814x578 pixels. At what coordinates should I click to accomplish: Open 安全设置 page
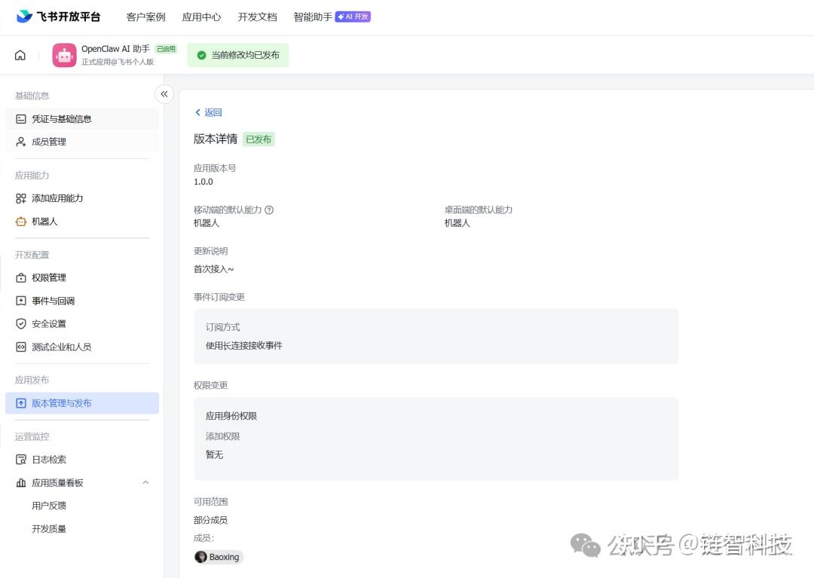tap(82, 324)
